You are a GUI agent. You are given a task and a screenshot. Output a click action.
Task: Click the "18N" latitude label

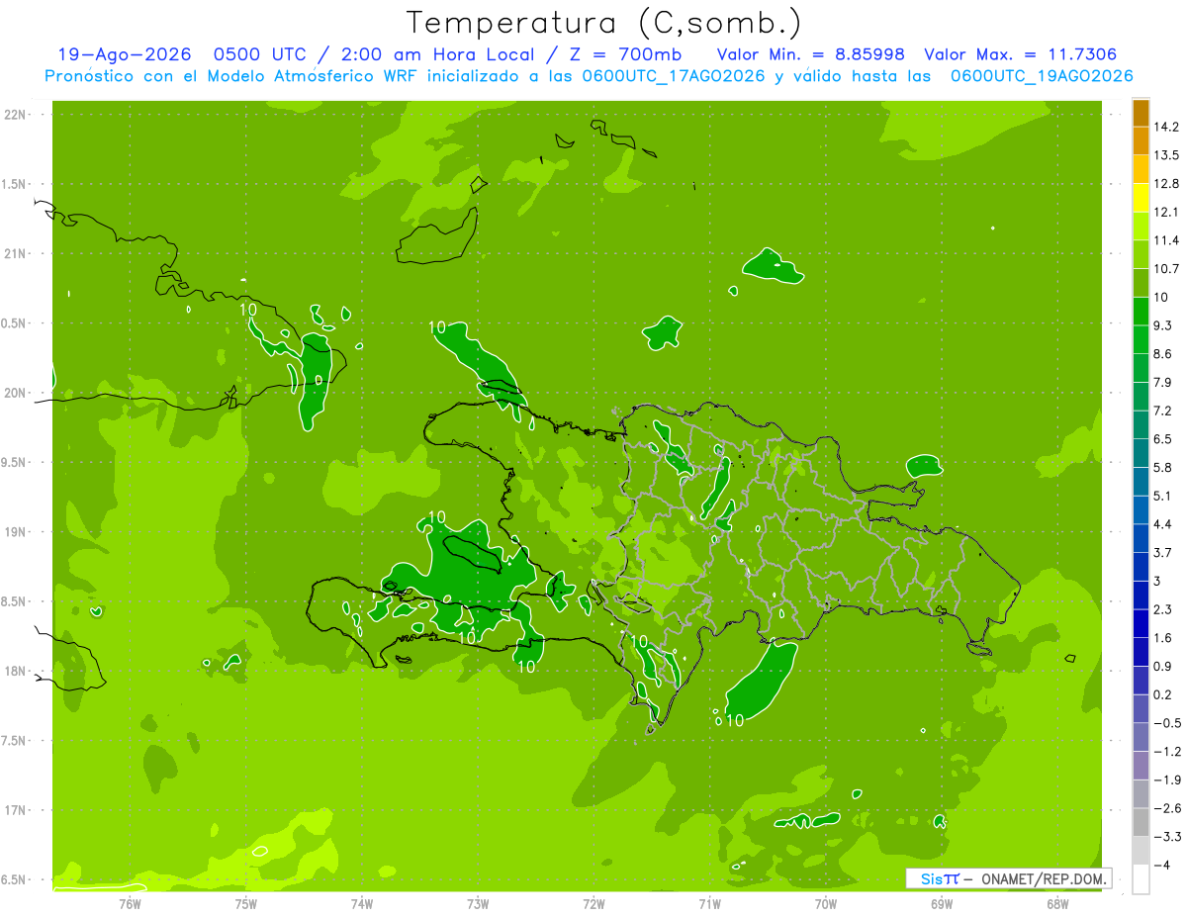click(x=15, y=671)
